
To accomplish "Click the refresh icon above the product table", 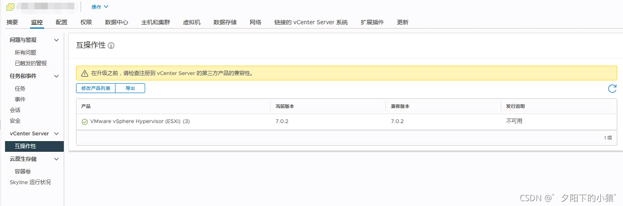I will coord(612,89).
